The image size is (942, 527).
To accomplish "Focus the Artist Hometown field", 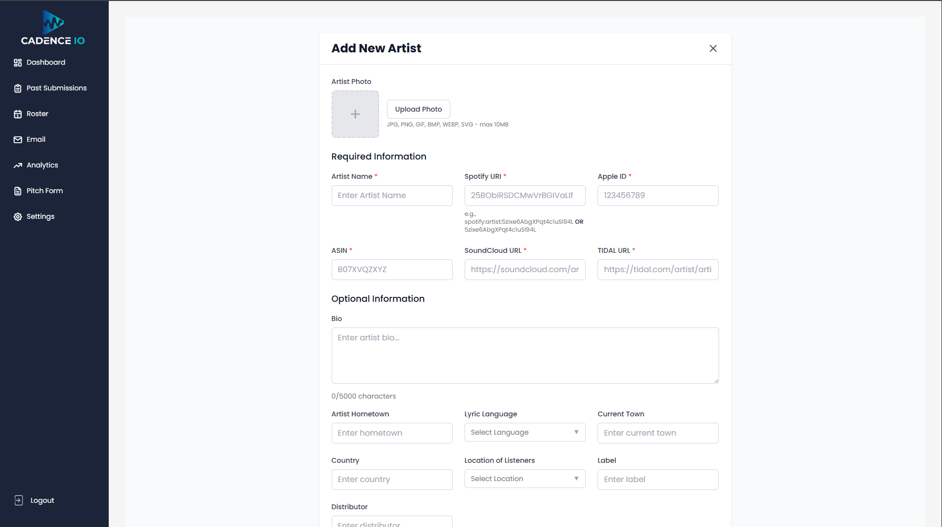I will [392, 433].
